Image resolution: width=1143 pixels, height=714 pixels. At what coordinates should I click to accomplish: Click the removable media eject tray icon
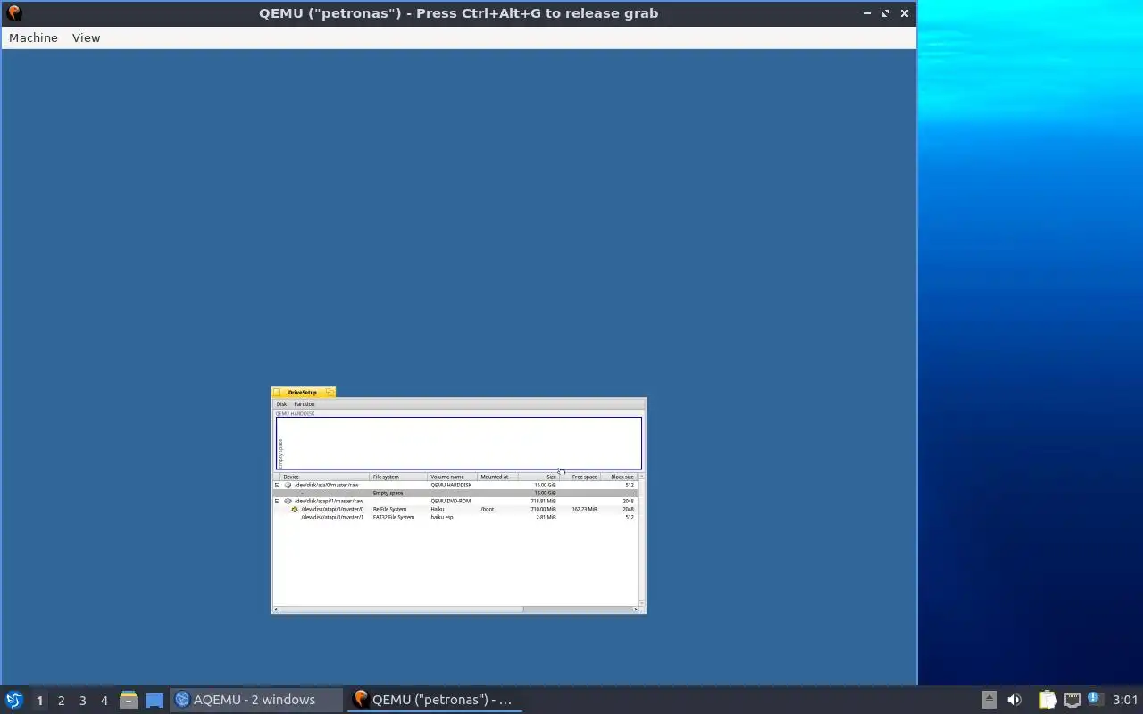coord(989,700)
